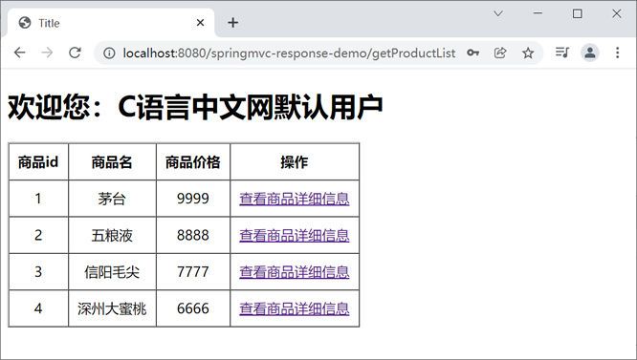Click the price 8888 cell
This screenshot has width=637, height=360.
[x=193, y=235]
